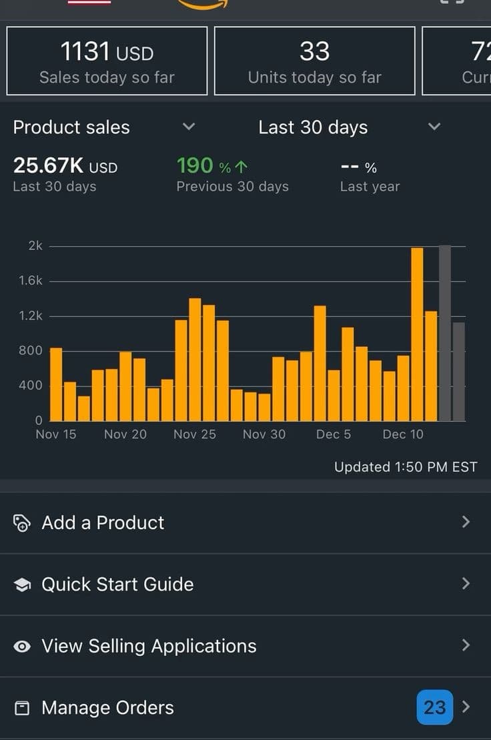Tap the US flag icon at top
The width and height of the screenshot is (491, 740).
[x=89, y=3]
